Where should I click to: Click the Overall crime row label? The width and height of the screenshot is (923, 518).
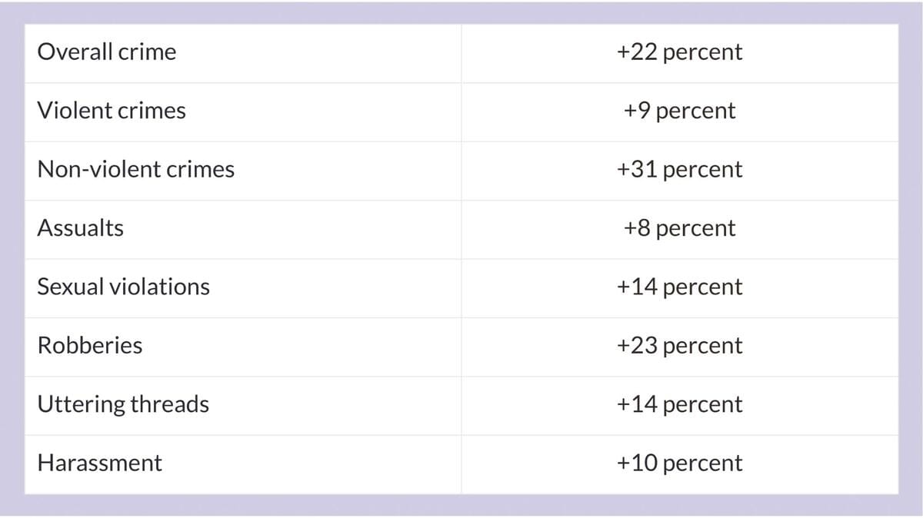pos(107,52)
